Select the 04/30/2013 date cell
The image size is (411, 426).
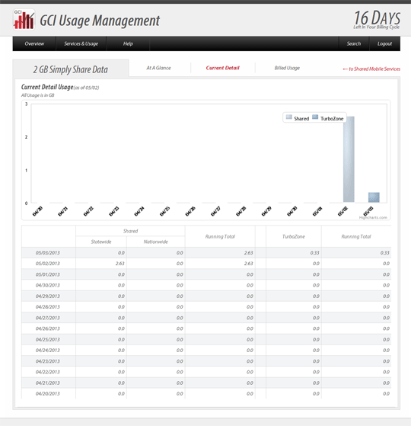[48, 285]
